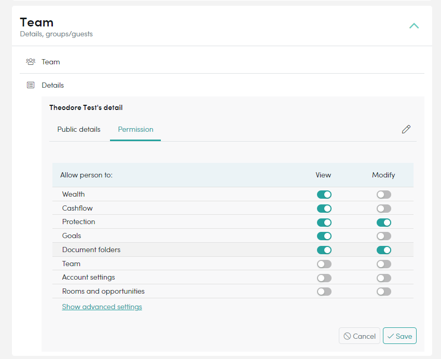Turn off Document folders View toggle
This screenshot has height=359, width=441.
pos(324,250)
